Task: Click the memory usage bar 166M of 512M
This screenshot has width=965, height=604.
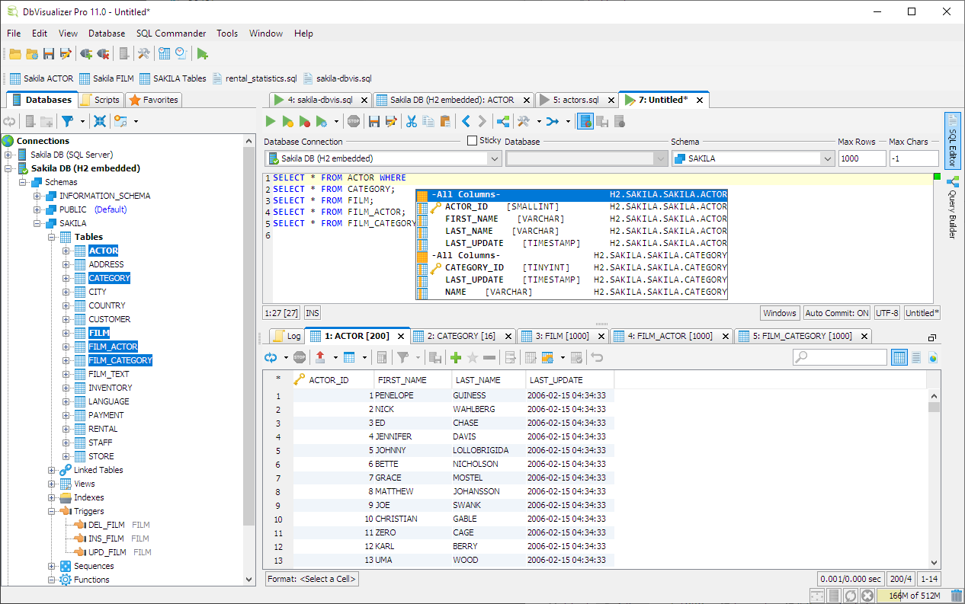Action: click(915, 596)
